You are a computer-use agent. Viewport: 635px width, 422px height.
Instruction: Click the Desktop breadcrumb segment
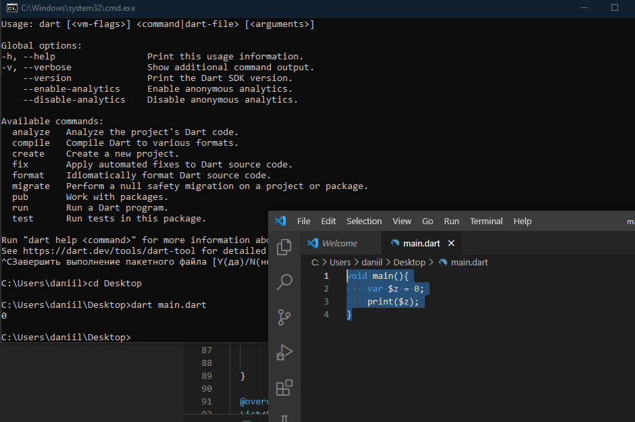[x=409, y=262]
